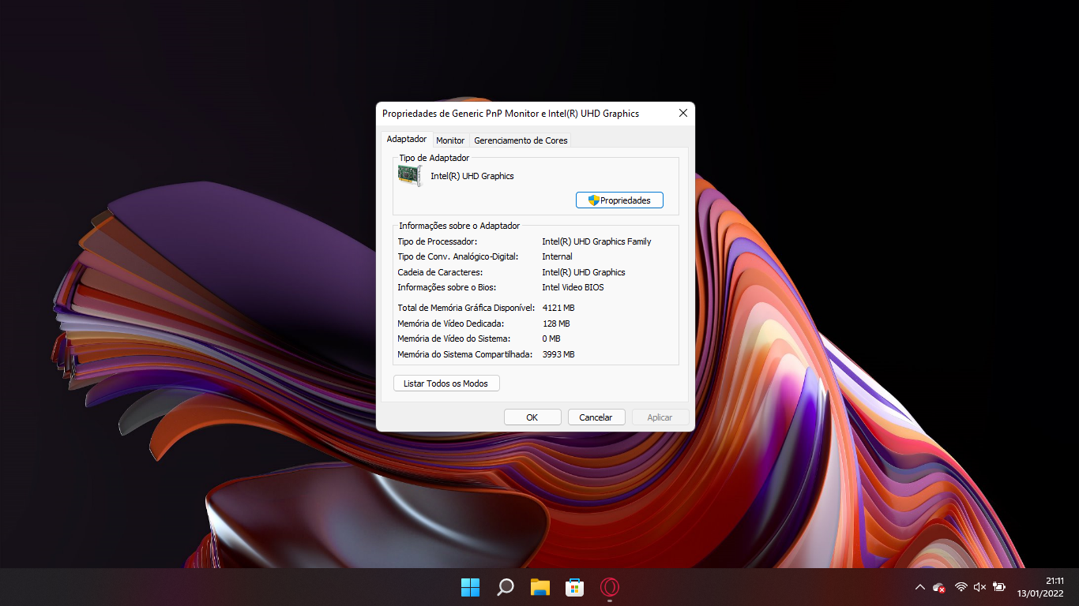The height and width of the screenshot is (606, 1079).
Task: Open the Windows Start menu
Action: click(470, 587)
